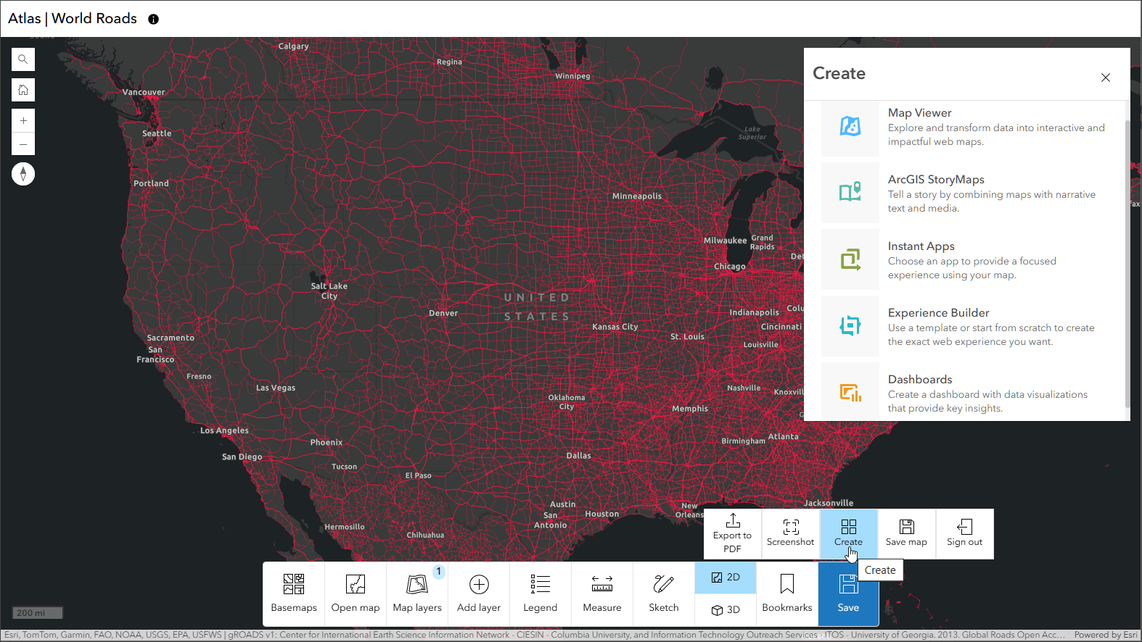Click the Calgary label on the map
The width and height of the screenshot is (1142, 642).
pos(294,46)
